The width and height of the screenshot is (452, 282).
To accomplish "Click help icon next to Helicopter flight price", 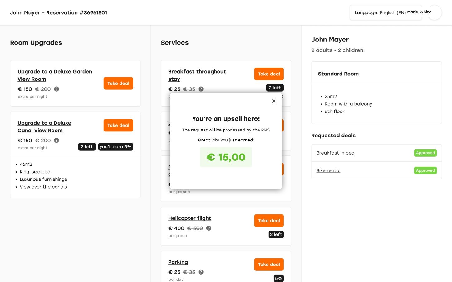I will click(209, 228).
